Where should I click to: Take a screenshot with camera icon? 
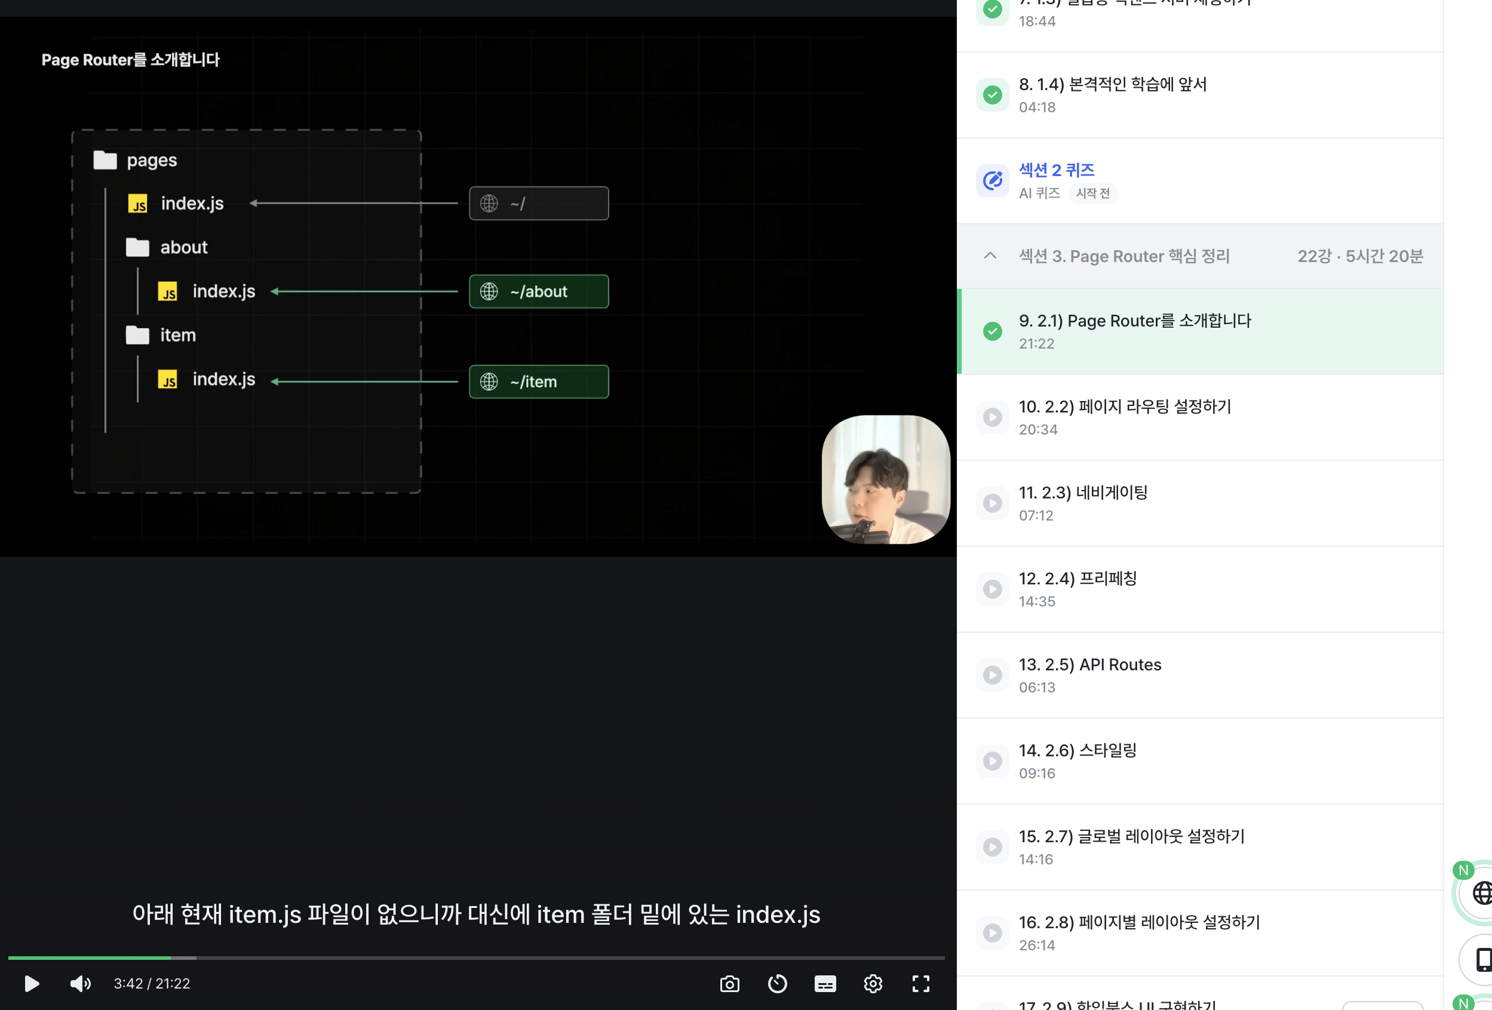[729, 983]
